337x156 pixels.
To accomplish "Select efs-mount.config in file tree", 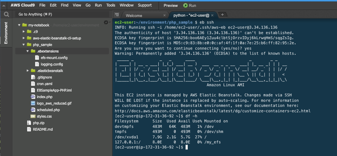I will (54, 58).
